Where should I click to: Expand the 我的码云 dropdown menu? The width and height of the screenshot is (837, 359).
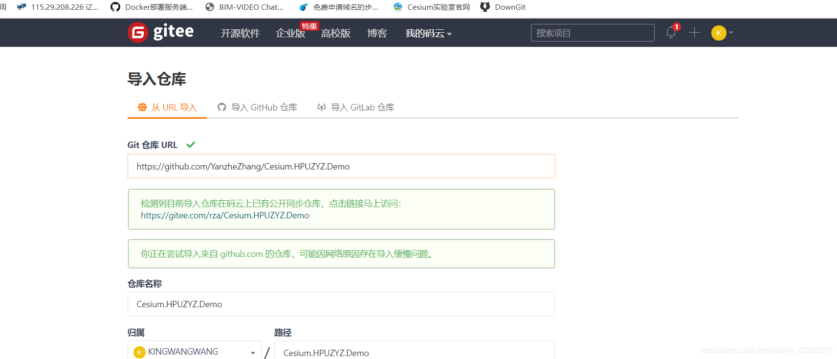[x=428, y=33]
